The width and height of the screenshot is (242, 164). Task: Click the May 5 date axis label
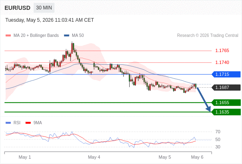click(x=164, y=157)
